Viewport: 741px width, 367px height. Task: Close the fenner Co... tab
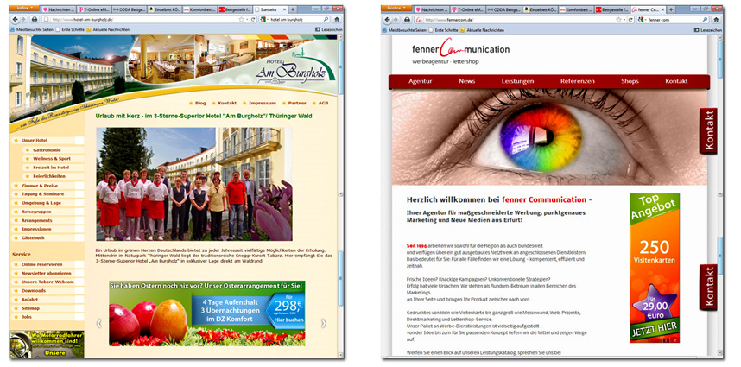[x=662, y=9]
